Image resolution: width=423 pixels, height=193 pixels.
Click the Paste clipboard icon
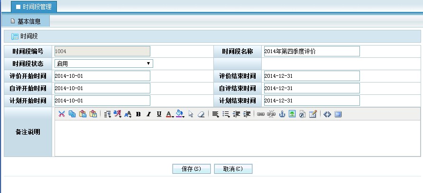point(83,114)
